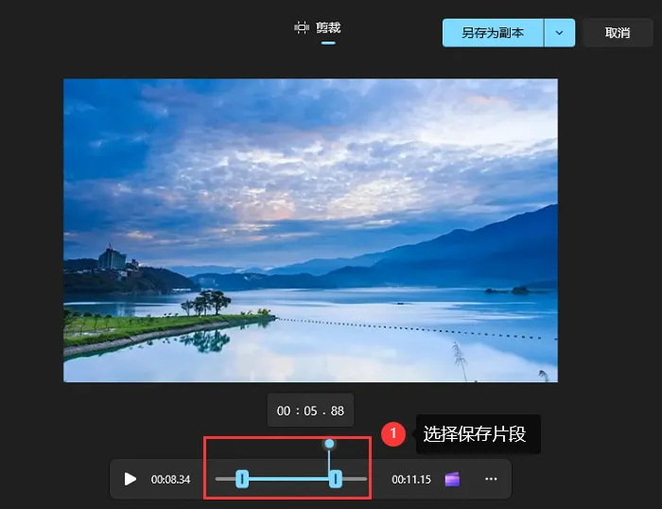Click the 另存为副本 button
662x509 pixels.
point(493,32)
